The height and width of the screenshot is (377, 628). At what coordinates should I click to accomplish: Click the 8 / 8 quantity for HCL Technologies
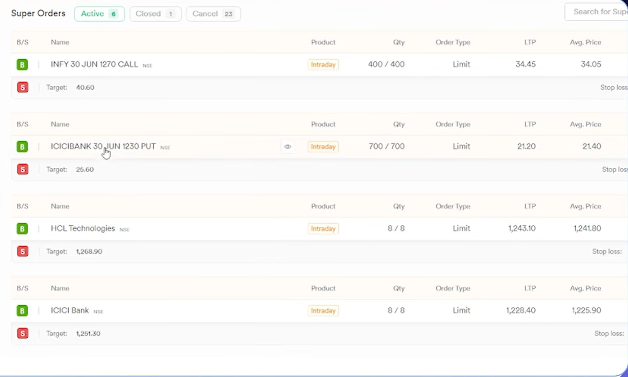396,228
